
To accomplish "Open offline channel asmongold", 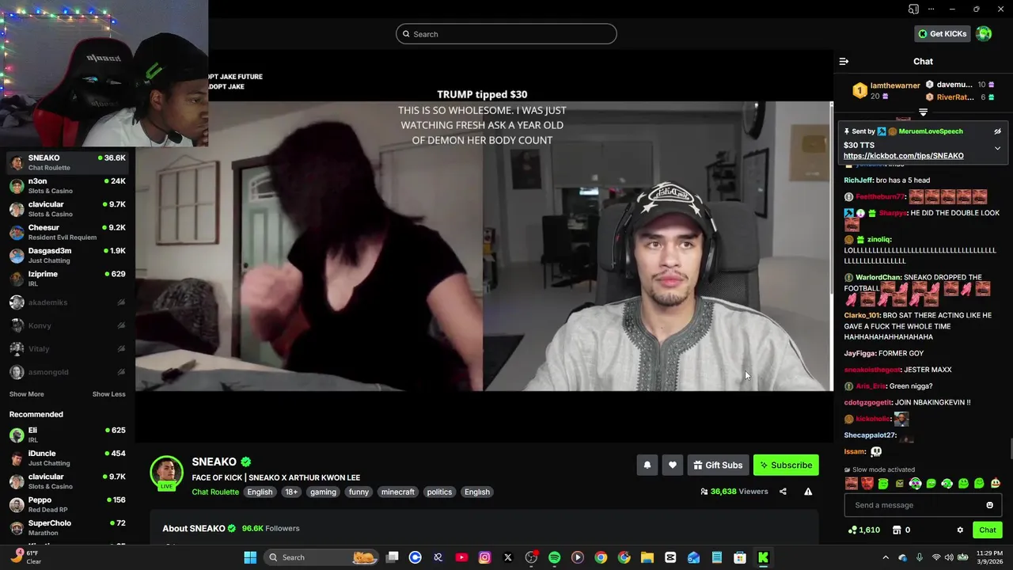I will point(67,372).
